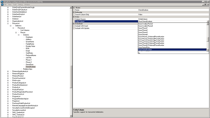
Task: Choose Base.Phone3_PreferredPhoneNumber option
Action: click(151, 41)
